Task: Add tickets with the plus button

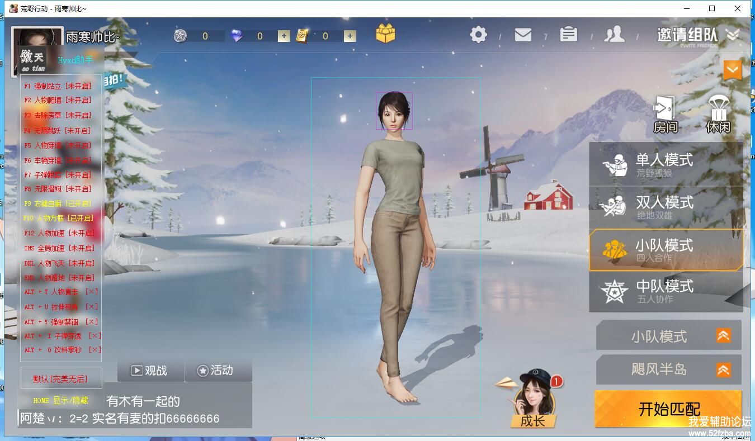Action: pyautogui.click(x=350, y=36)
